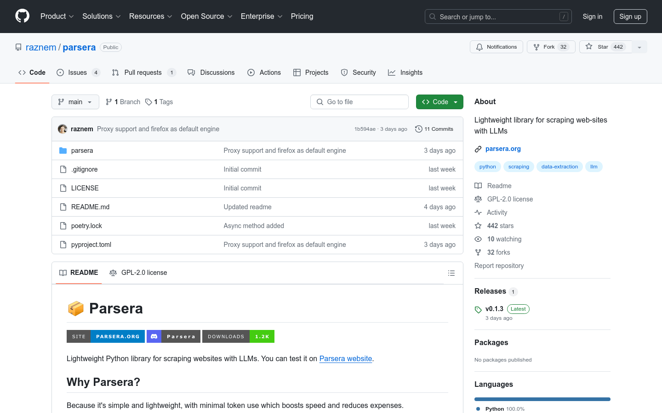662x413 pixels.
Task: Expand the Enterprise menu
Action: point(262,16)
